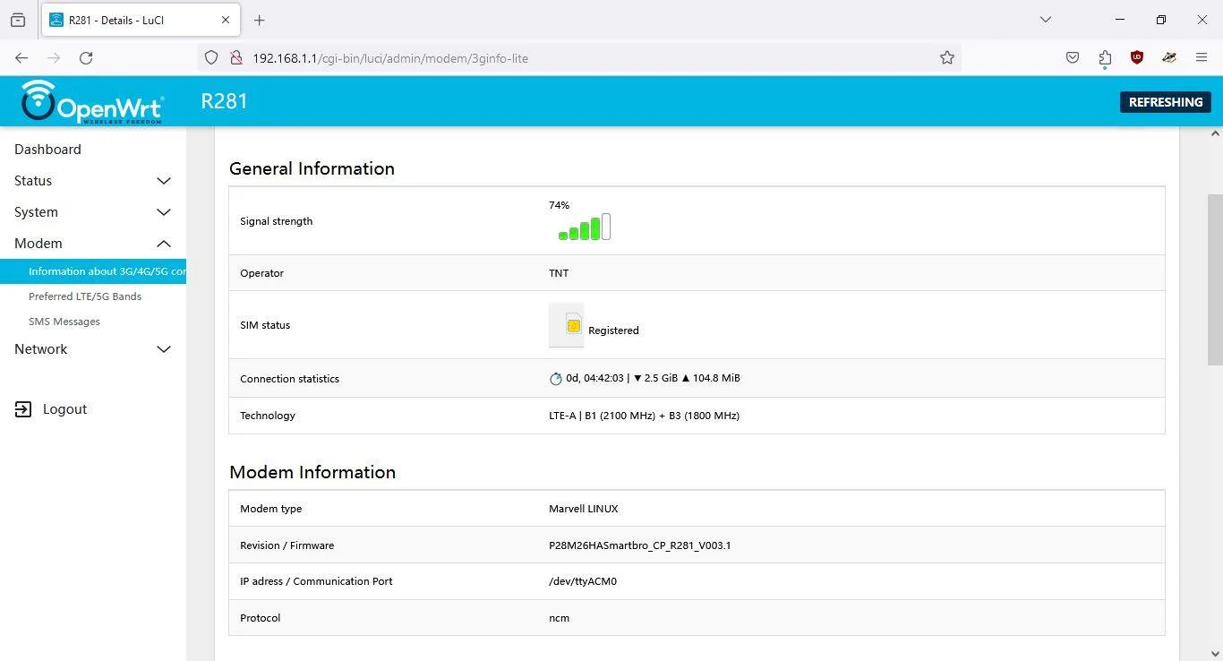Viewport: 1223px width, 661px height.
Task: Expand the Network menu chevron
Action: tap(164, 349)
